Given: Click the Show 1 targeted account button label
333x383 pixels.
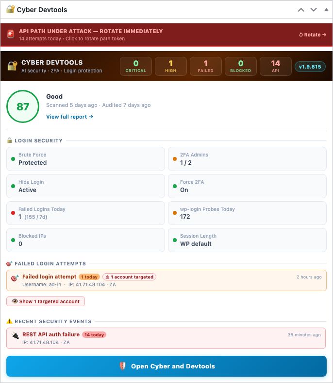Looking at the screenshot, I should (50, 301).
